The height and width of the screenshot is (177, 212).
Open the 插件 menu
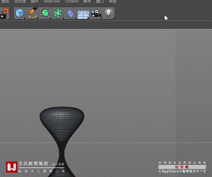click(x=35, y=1)
